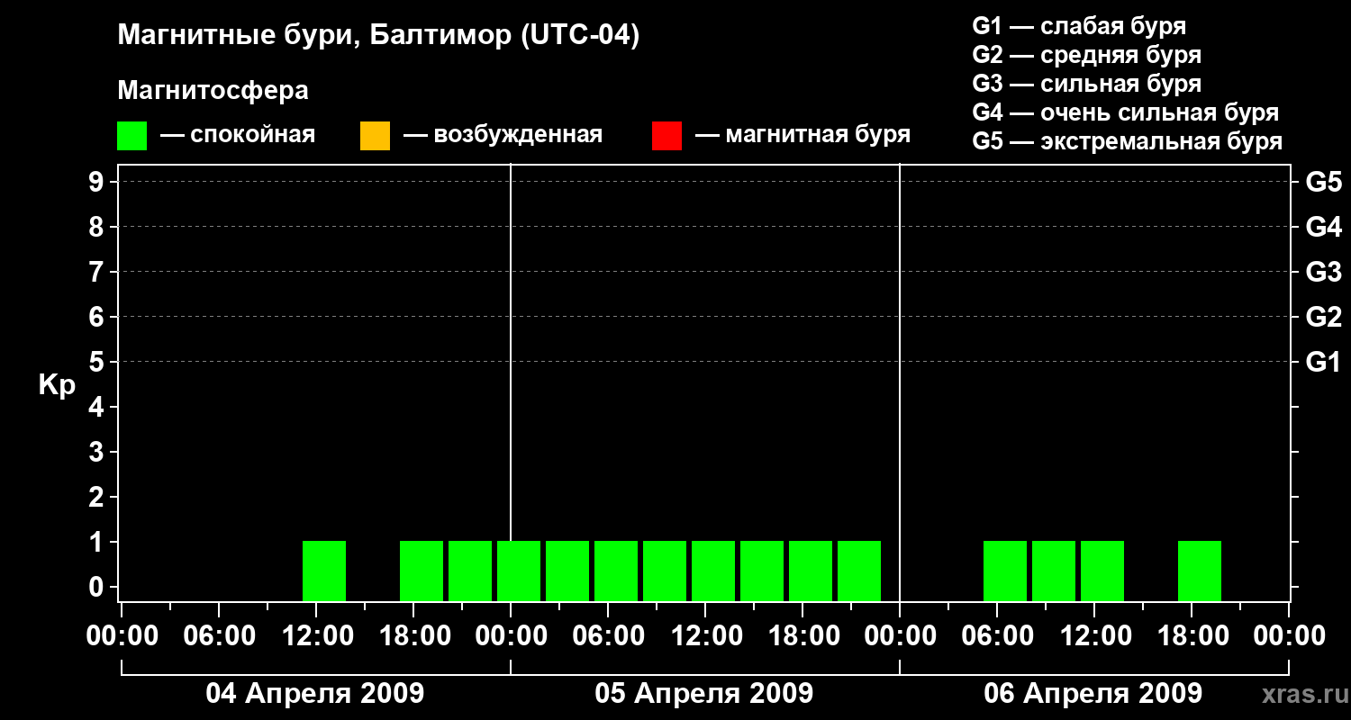The height and width of the screenshot is (720, 1351).
Task: Click the right-axis 'G5' storm level label
Action: point(1323,182)
